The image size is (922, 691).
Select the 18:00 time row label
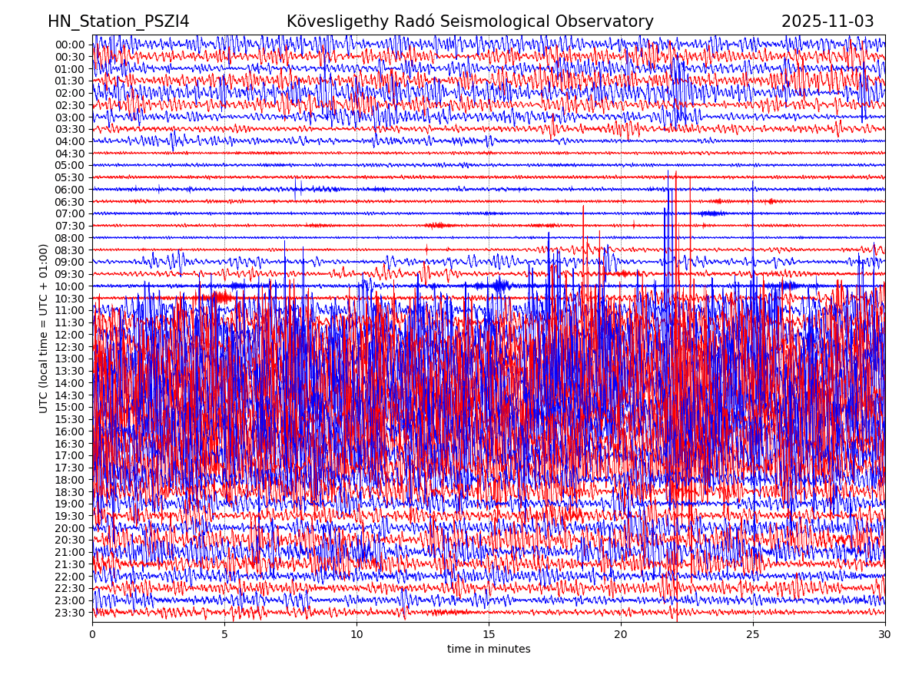[70, 480]
